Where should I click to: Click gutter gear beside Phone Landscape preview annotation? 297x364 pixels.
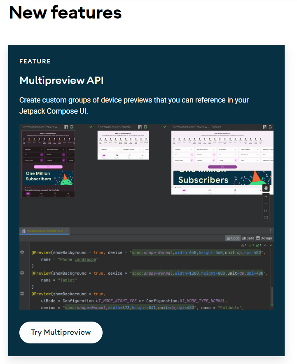[22, 252]
